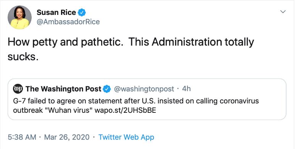Click the 5:38 AM tweet time
Viewport: 295px width, 149px height.
point(22,137)
